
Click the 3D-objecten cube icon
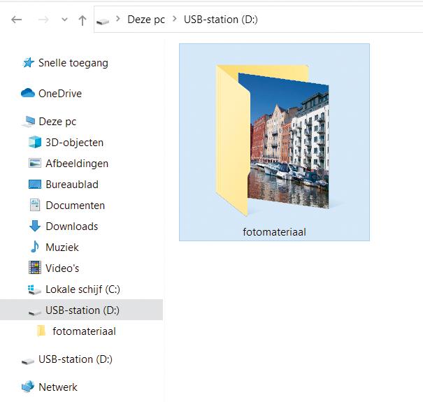click(x=35, y=142)
